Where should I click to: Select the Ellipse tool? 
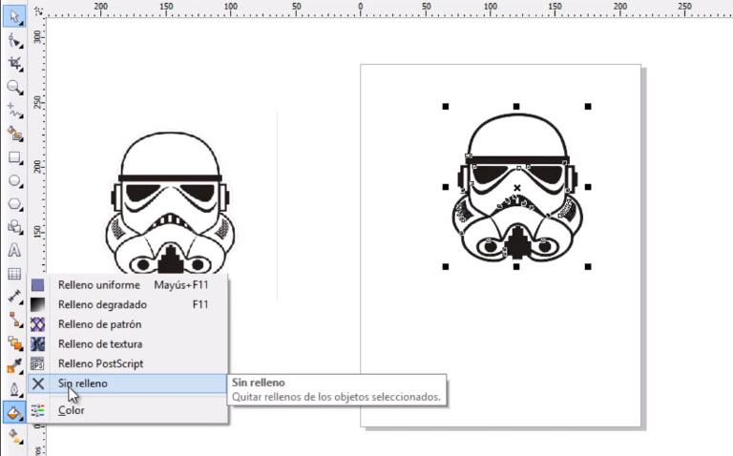[x=14, y=181]
